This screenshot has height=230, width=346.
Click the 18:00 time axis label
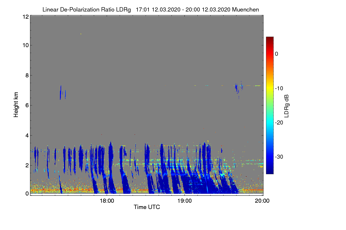(107, 201)
